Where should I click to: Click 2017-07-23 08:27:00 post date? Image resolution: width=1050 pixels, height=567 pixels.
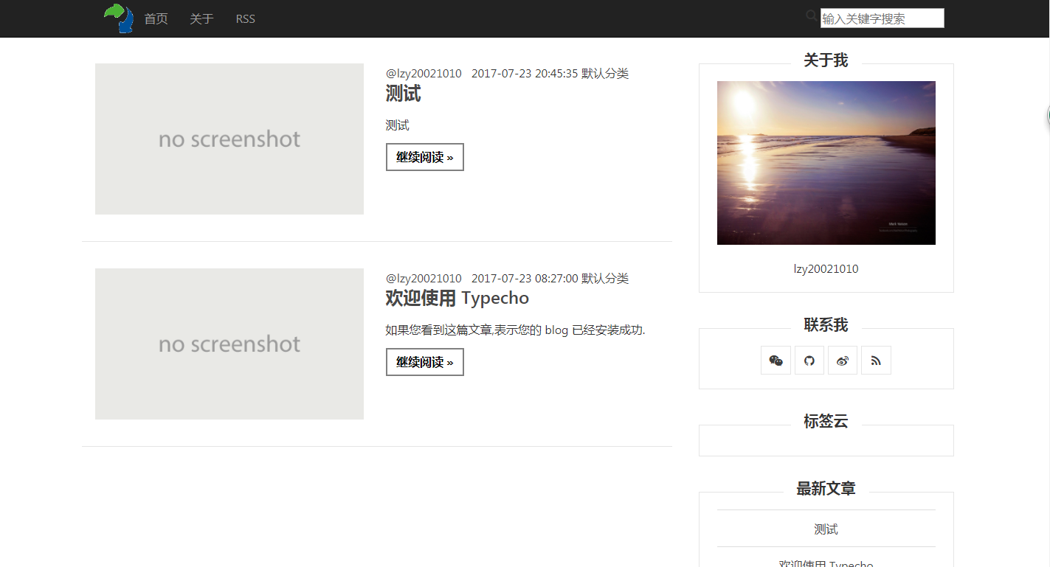click(x=525, y=279)
